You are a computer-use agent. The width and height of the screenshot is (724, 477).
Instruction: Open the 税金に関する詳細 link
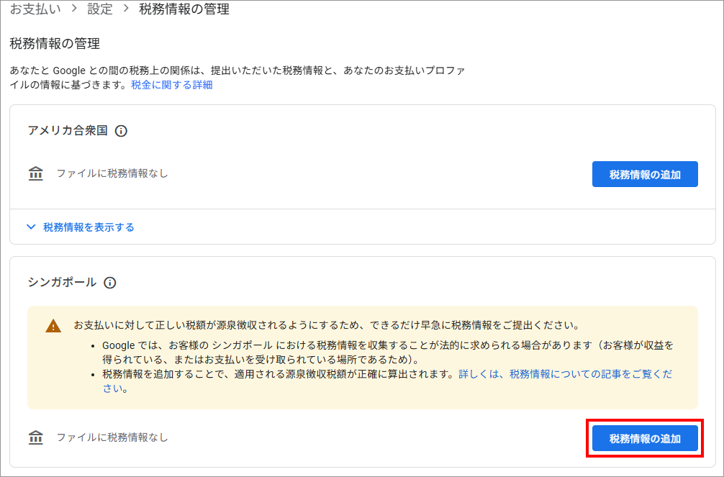[171, 85]
